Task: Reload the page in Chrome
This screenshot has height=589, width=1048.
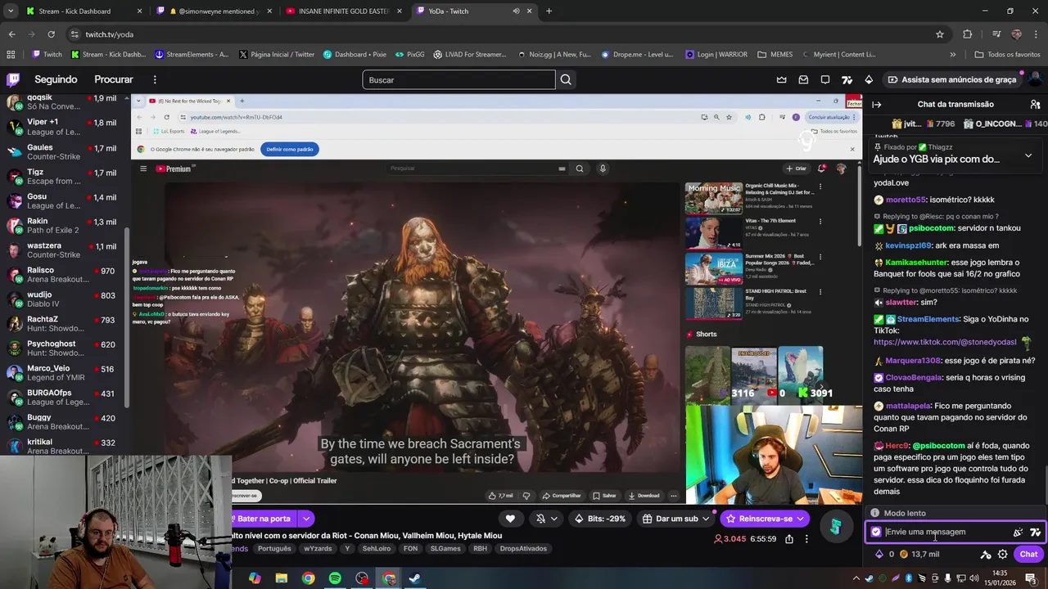Action: 51,34
